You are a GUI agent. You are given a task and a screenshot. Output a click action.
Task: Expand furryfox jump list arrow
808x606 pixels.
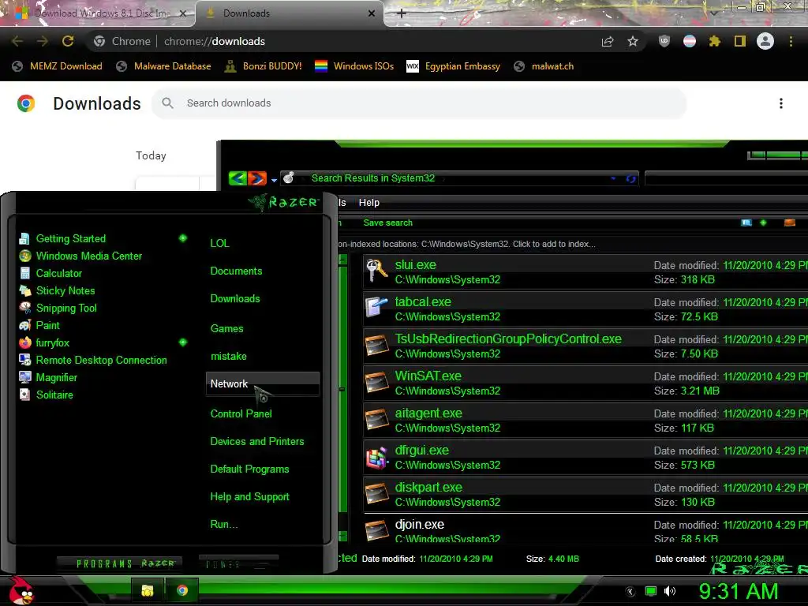[x=183, y=342]
